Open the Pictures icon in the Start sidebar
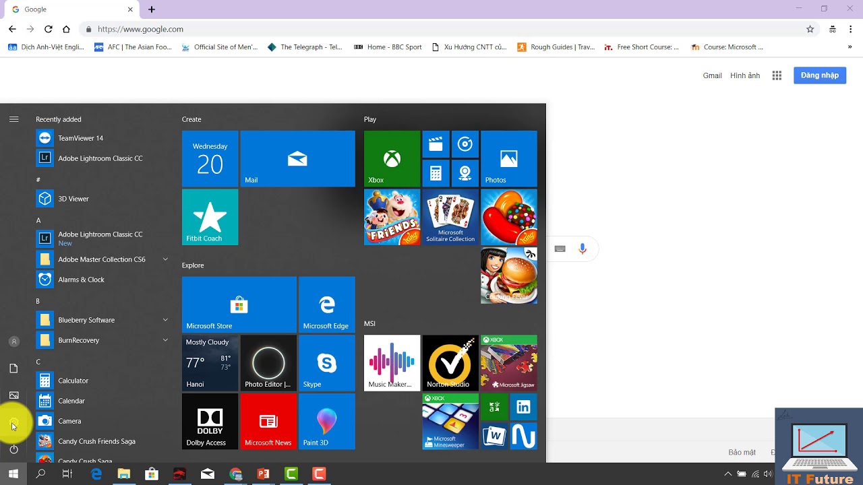 click(x=14, y=395)
